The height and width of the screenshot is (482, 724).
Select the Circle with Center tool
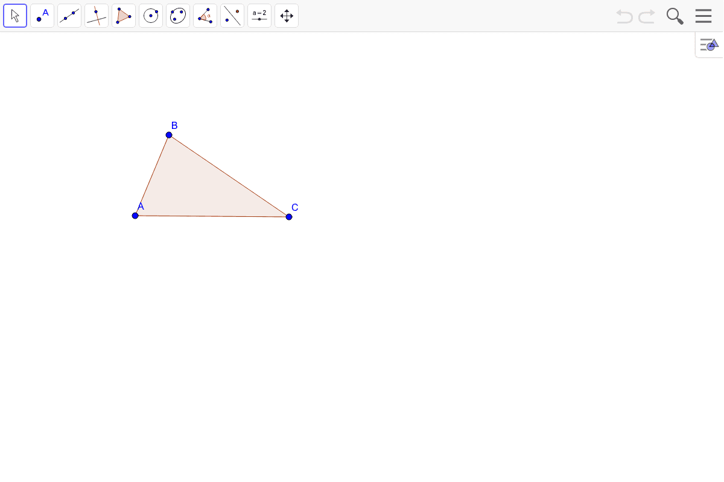[151, 16]
